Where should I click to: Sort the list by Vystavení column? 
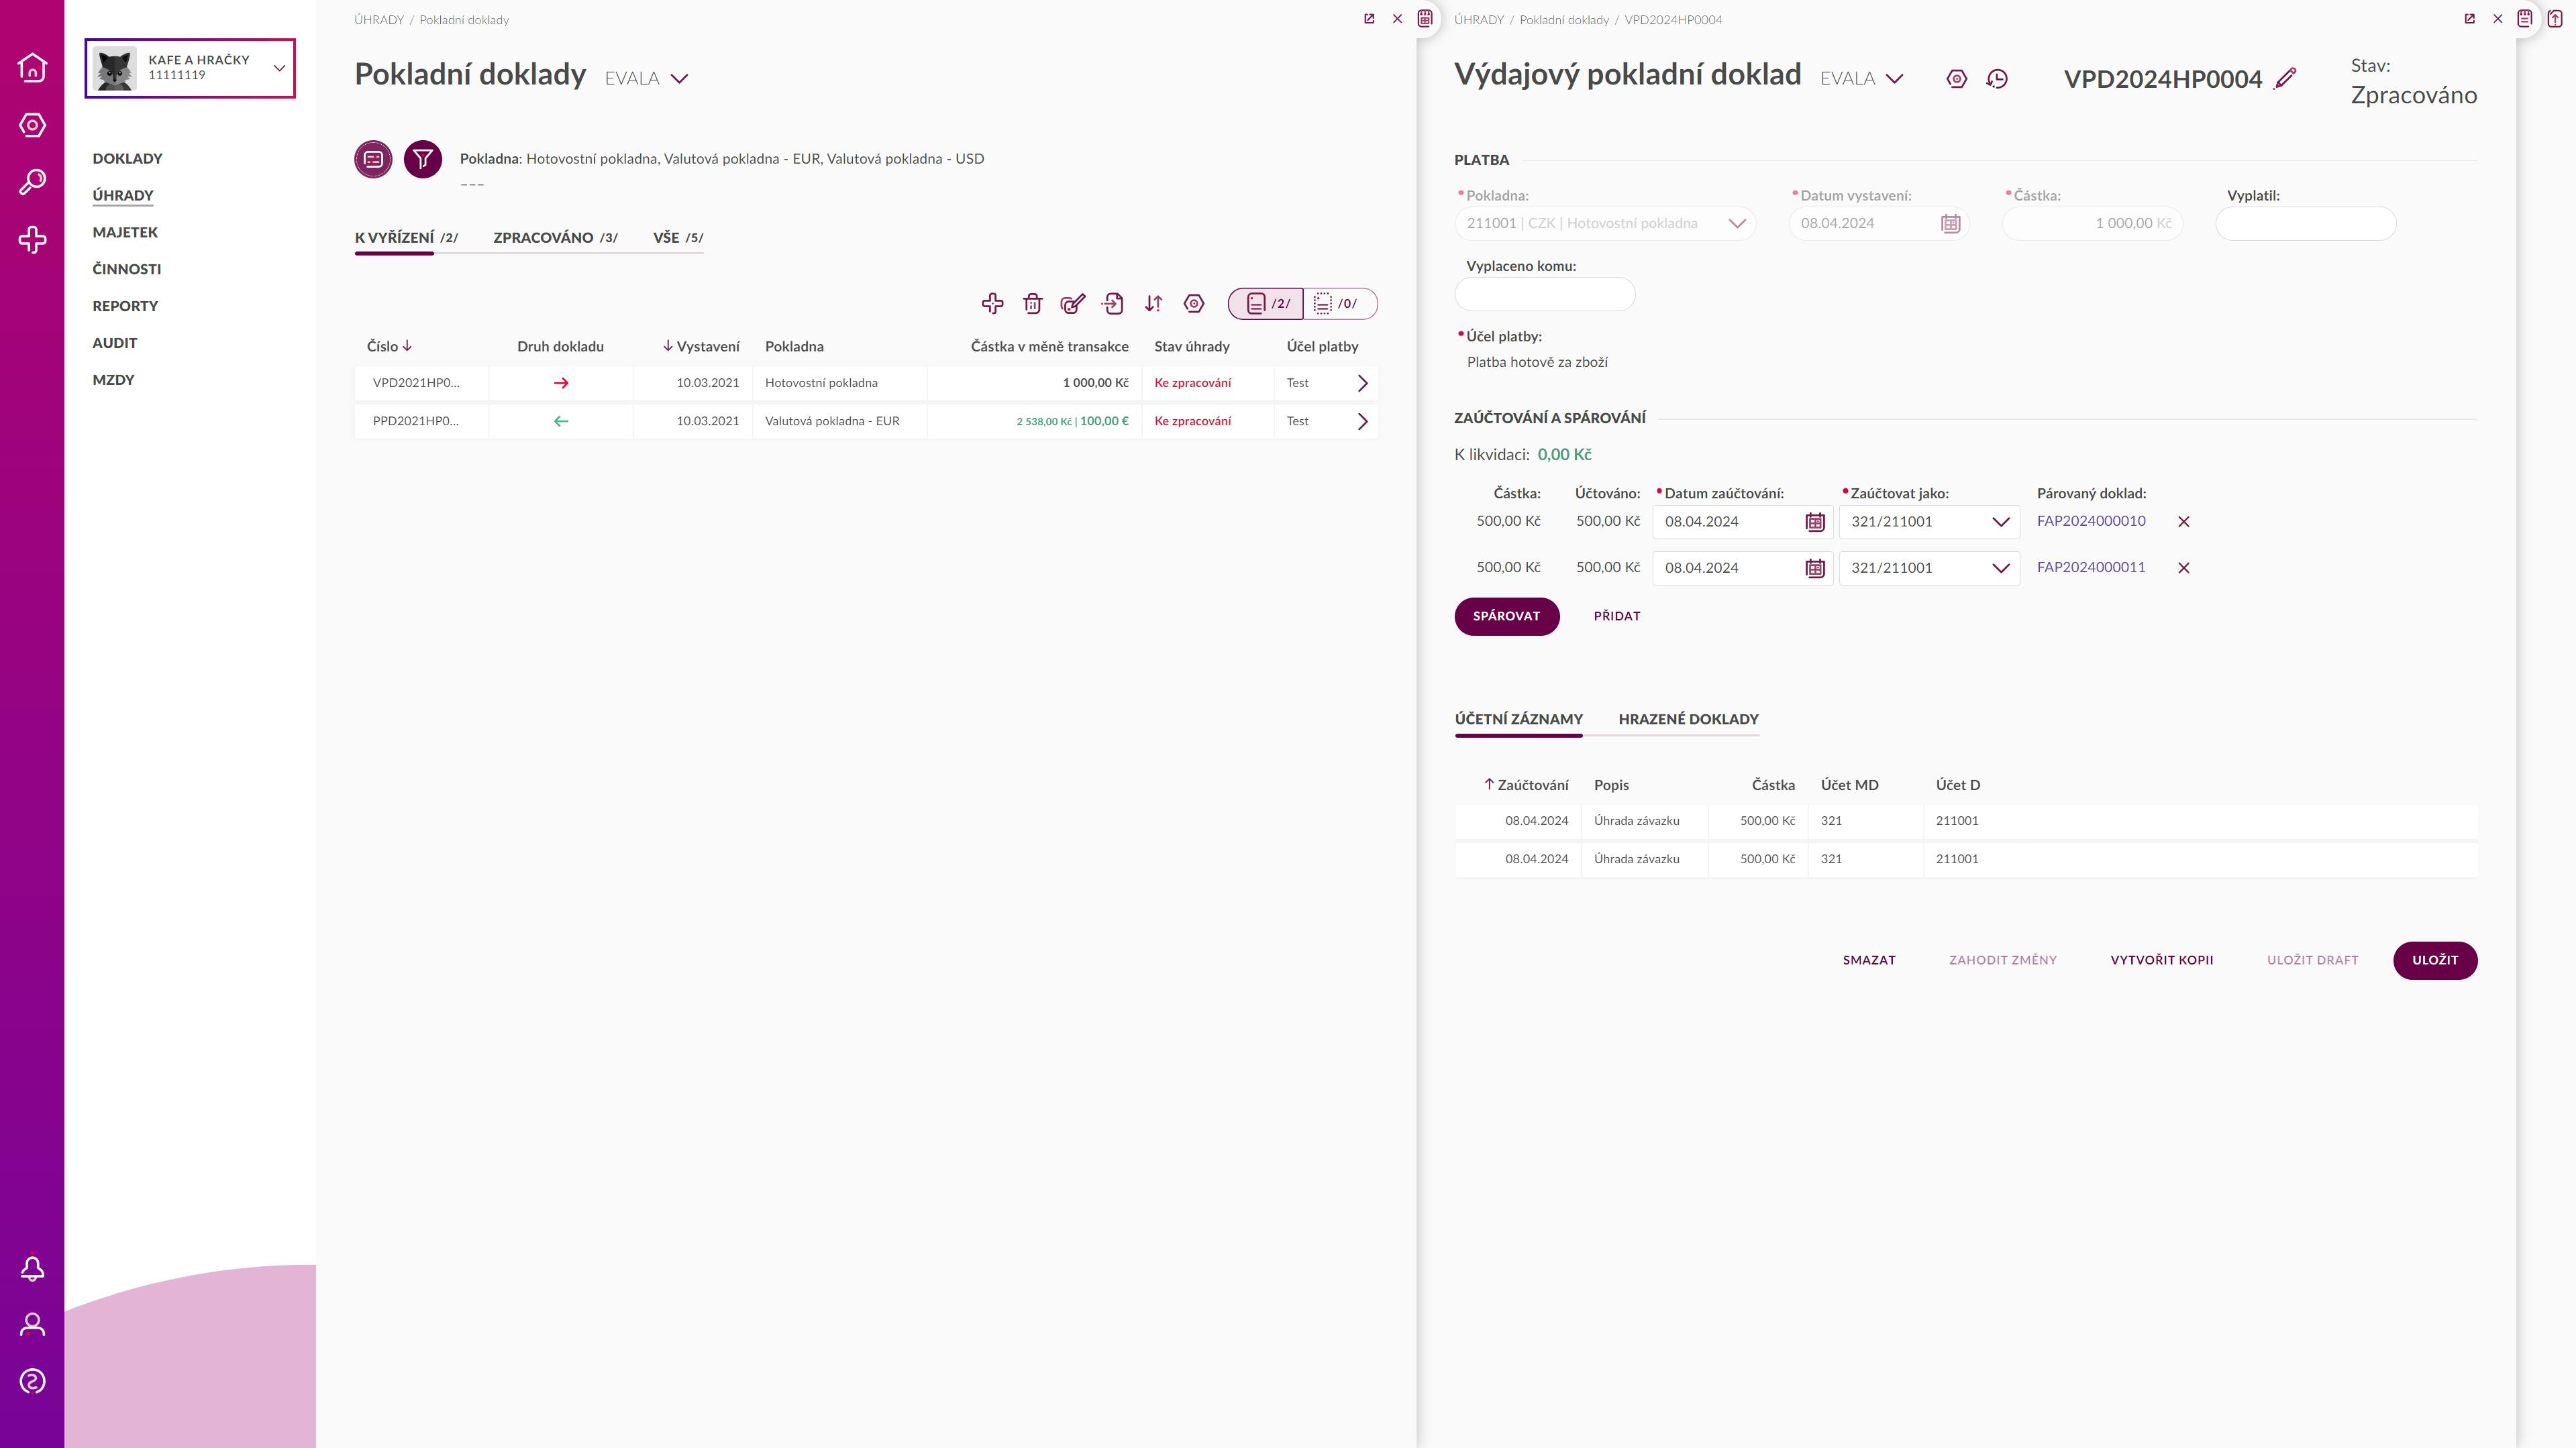coord(701,347)
